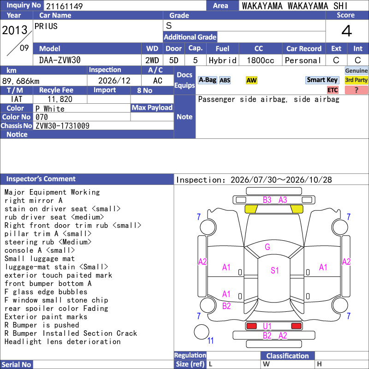Click comment 'Headlight lens deterioration'
The height and width of the screenshot is (369, 369).
[x=62, y=341]
